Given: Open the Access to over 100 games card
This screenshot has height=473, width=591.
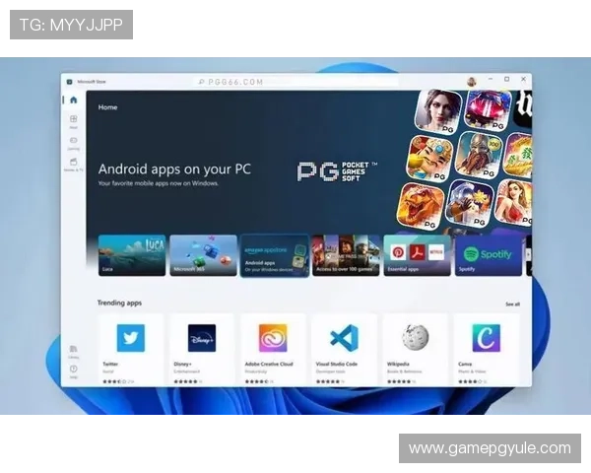Looking at the screenshot, I should click(346, 255).
